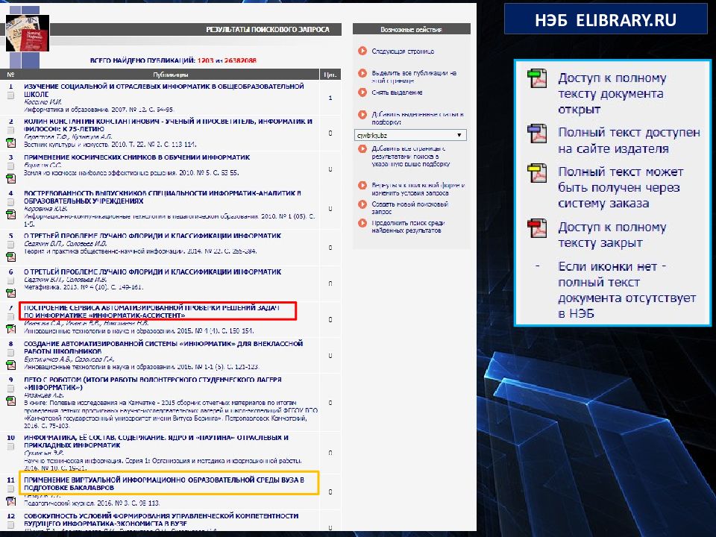
Task: Open the cywbrkjubz collection dropdown
Action: click(410, 135)
